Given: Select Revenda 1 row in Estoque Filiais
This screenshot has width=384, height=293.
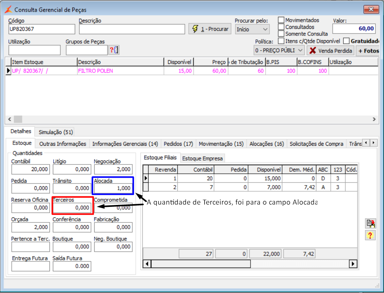Looking at the screenshot, I should pyautogui.click(x=250, y=178).
